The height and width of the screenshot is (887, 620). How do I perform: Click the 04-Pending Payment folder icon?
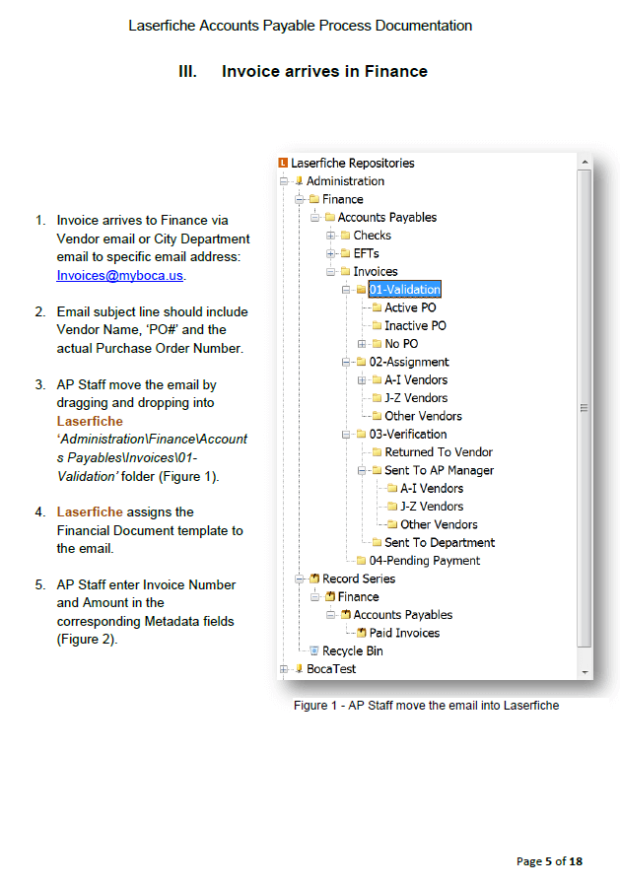pyautogui.click(x=361, y=561)
